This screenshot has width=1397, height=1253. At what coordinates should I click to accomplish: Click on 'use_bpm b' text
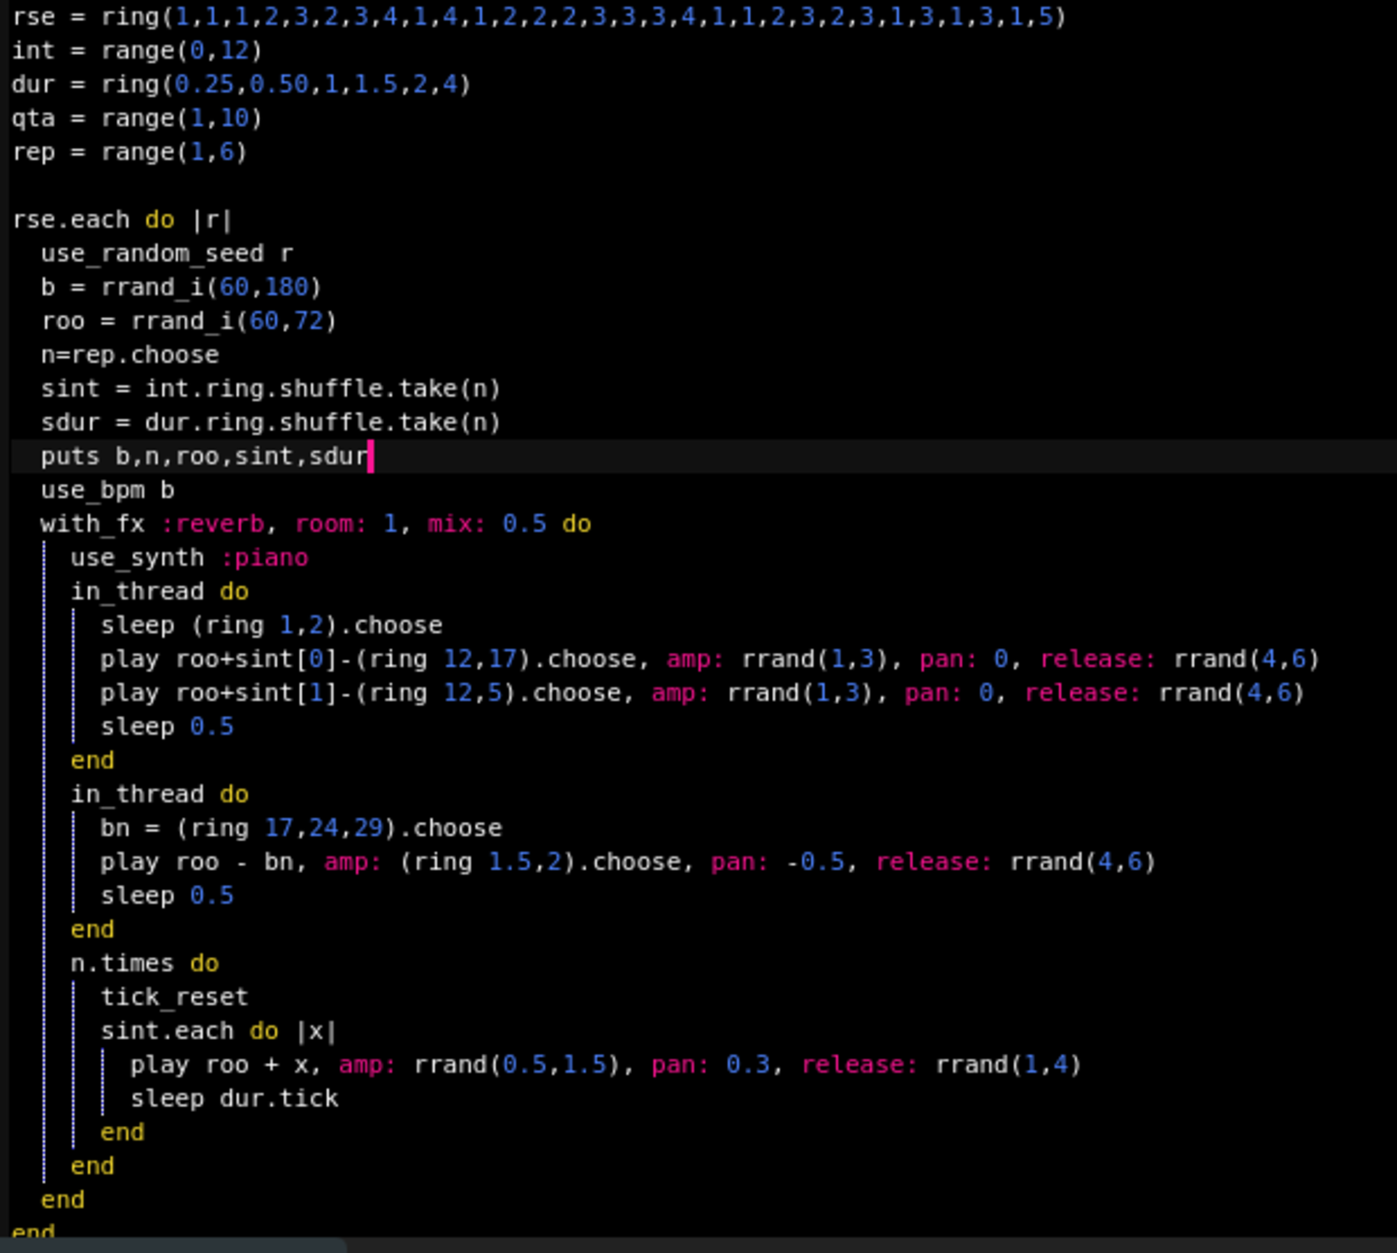(107, 490)
